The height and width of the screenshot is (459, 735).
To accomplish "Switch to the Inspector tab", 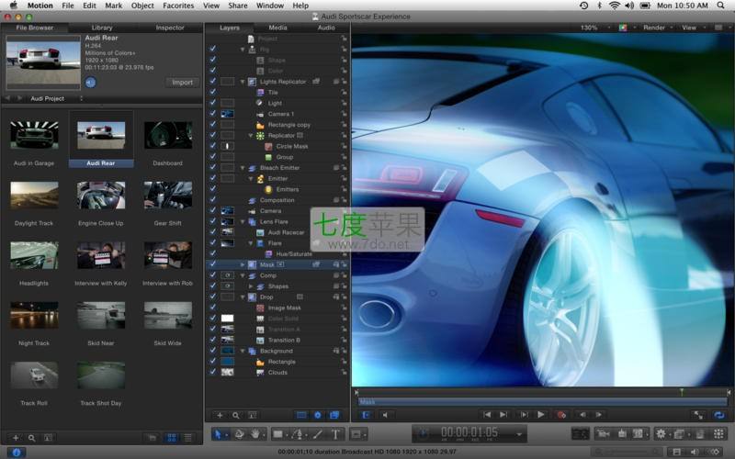I will click(x=170, y=28).
